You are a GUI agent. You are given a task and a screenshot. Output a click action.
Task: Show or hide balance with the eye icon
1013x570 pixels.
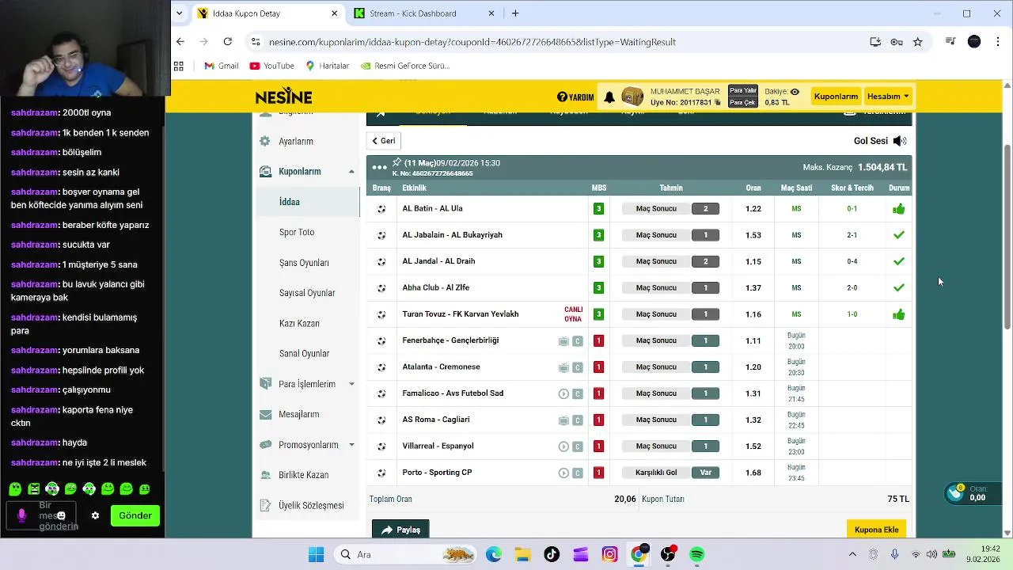point(795,92)
